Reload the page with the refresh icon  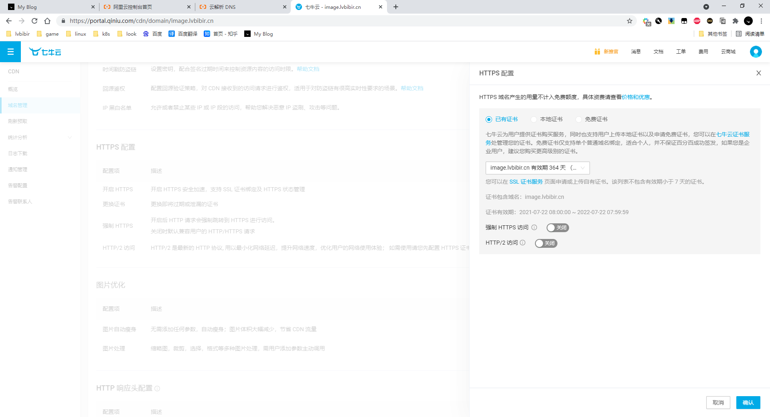point(34,21)
